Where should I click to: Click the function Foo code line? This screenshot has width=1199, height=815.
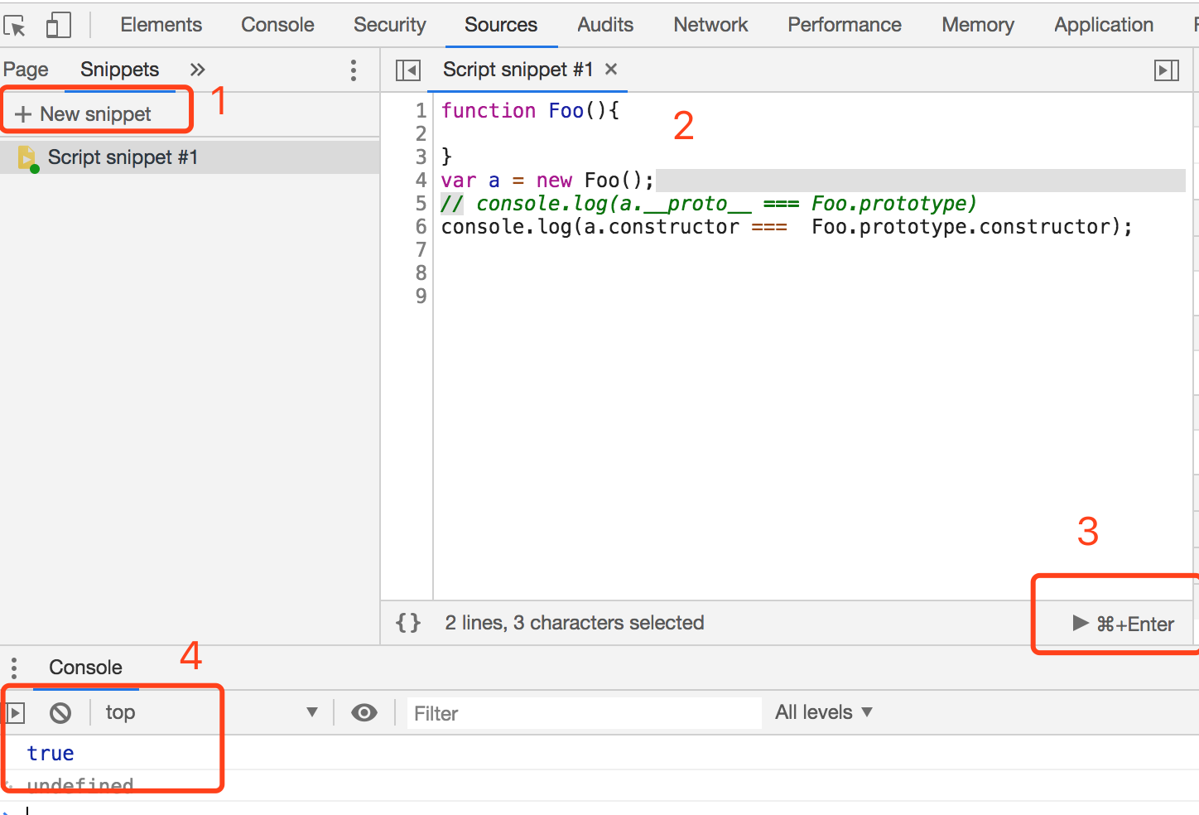click(x=530, y=111)
